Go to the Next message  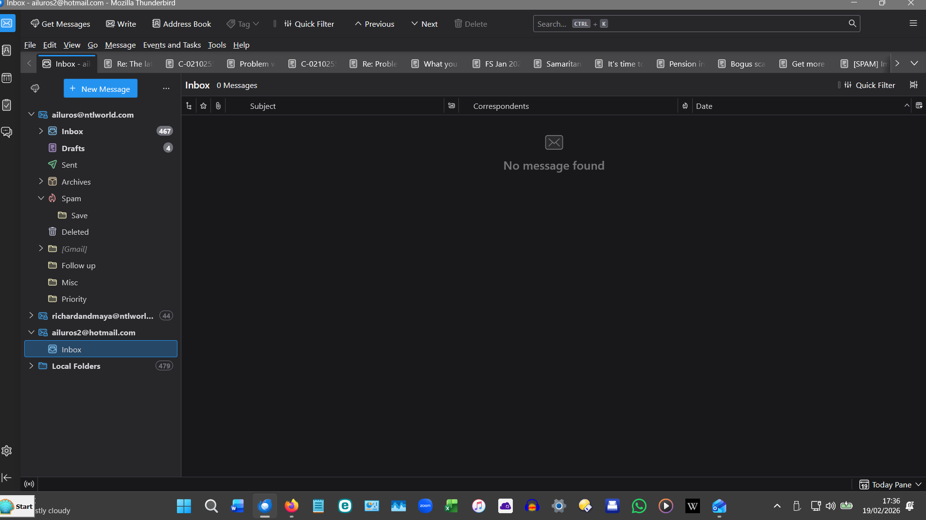point(424,24)
